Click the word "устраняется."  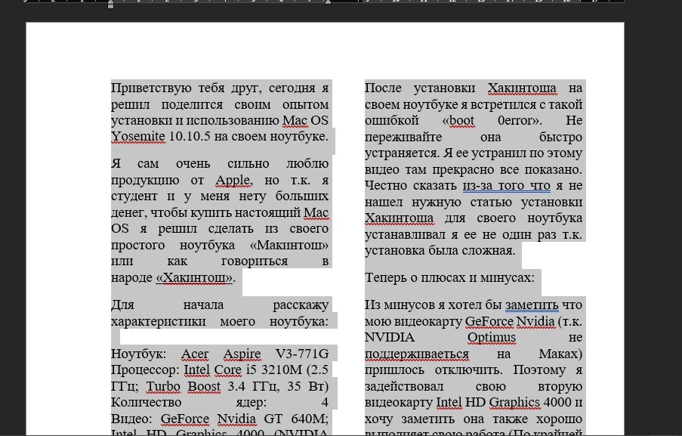[403, 153]
